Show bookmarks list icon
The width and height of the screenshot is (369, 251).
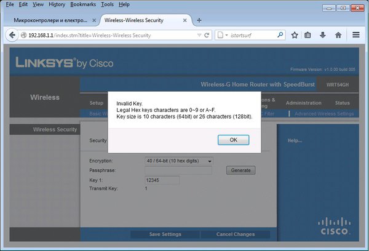tap(307, 35)
